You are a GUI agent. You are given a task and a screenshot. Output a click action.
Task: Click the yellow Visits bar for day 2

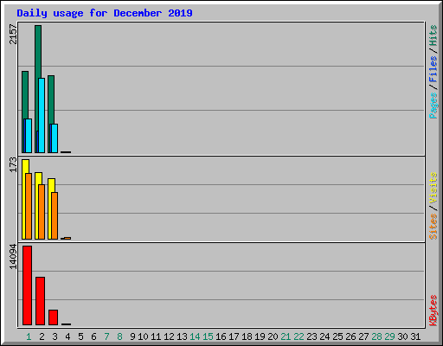coord(38,206)
